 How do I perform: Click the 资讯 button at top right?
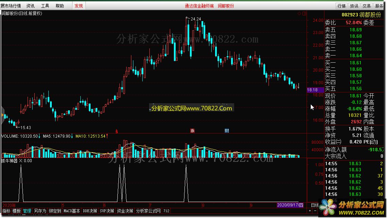tap(354, 6)
